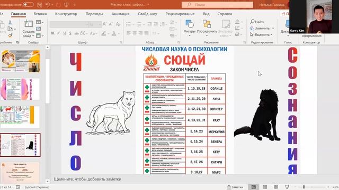Click the line spacing icon
The height and width of the screenshot is (190, 339).
[163, 24]
